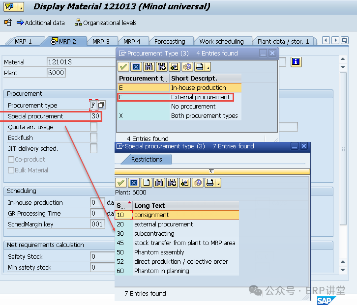Viewport: 357px width, 305px height.
Task: Toggle the Backflush checkbox
Action: (x=93, y=138)
